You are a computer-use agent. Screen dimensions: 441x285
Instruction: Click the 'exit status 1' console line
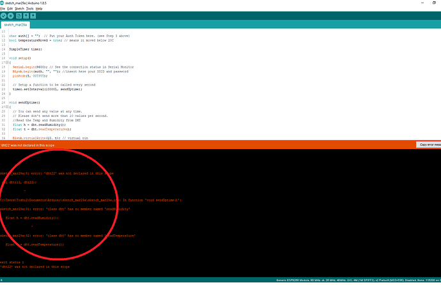click(12, 262)
